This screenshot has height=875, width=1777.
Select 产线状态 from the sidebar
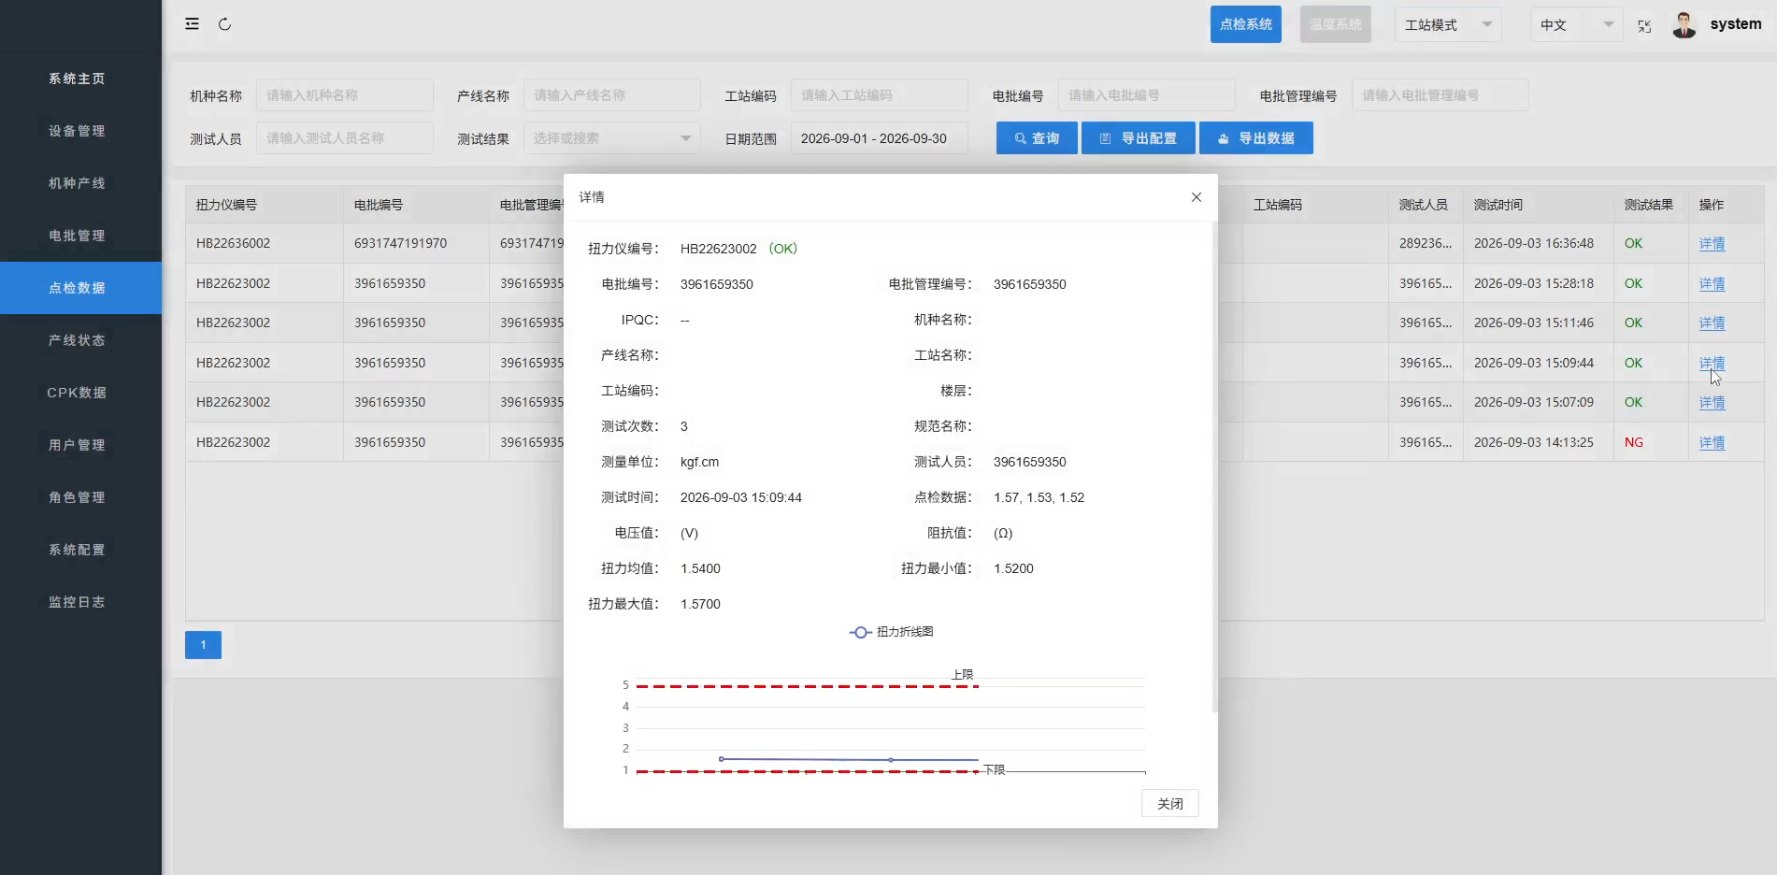(x=78, y=340)
